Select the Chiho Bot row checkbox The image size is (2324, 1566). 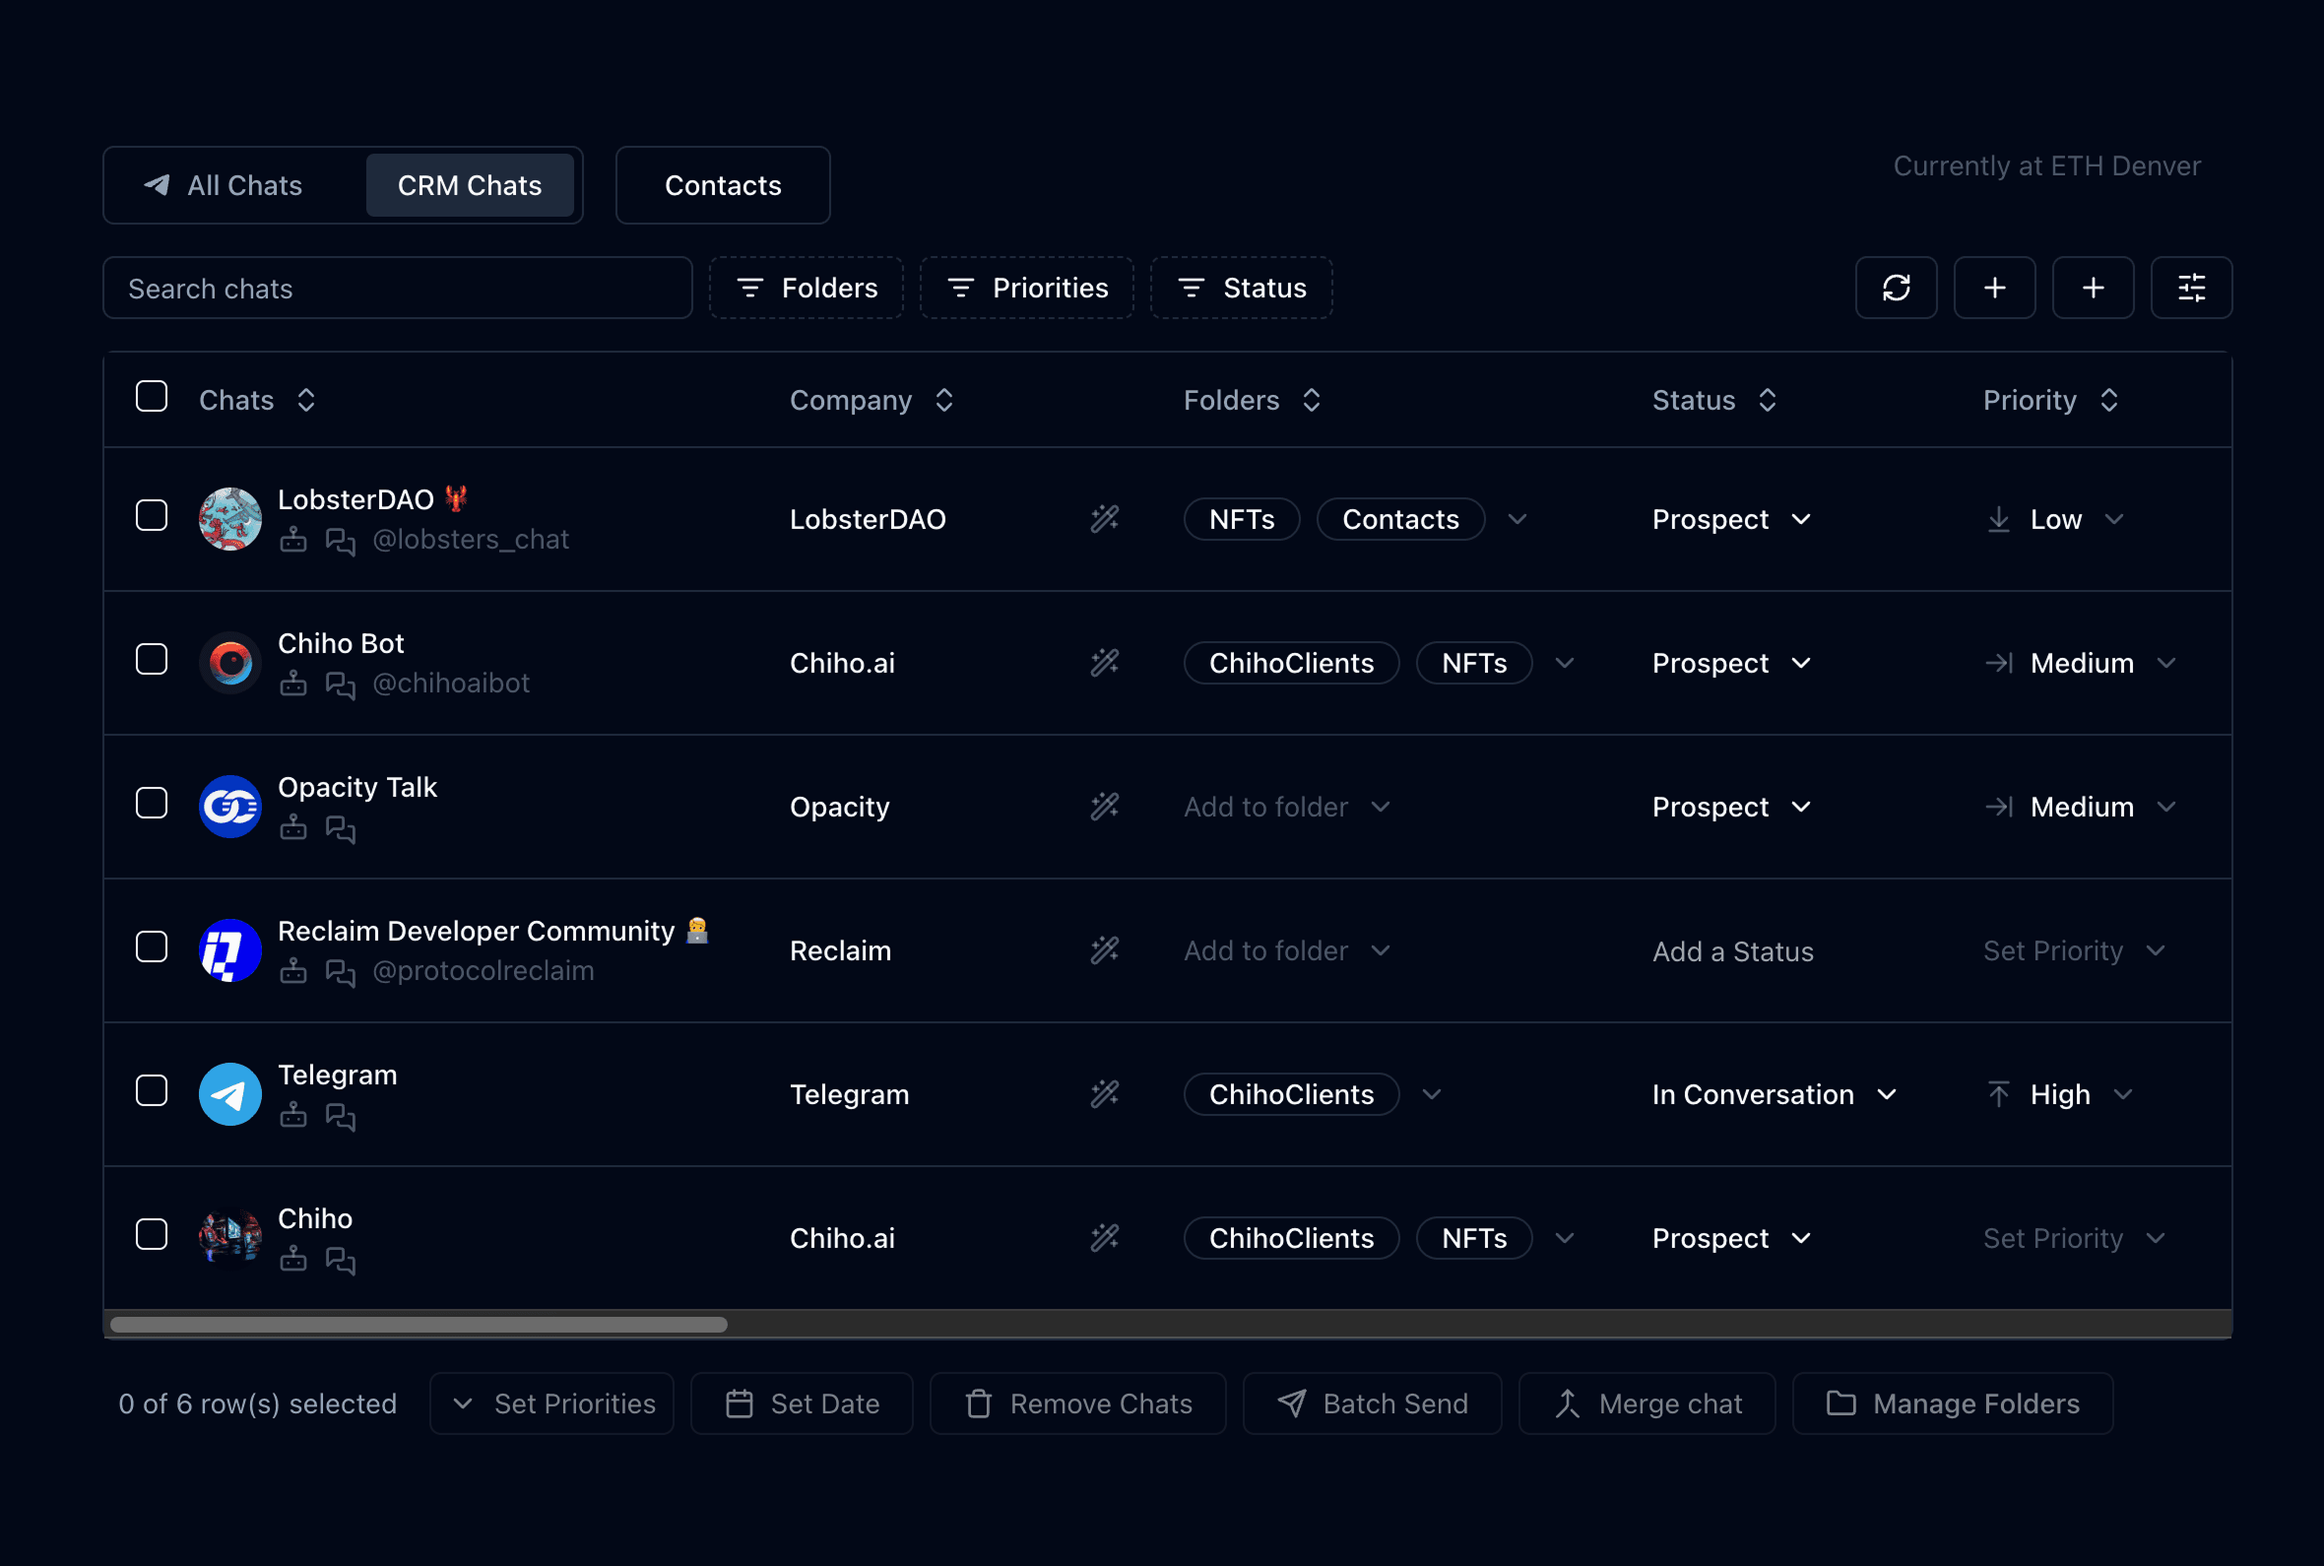(x=152, y=659)
